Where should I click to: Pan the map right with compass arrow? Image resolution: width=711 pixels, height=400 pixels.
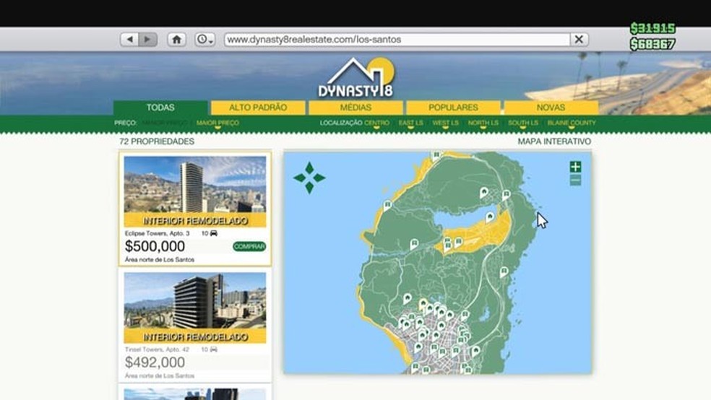tap(319, 178)
